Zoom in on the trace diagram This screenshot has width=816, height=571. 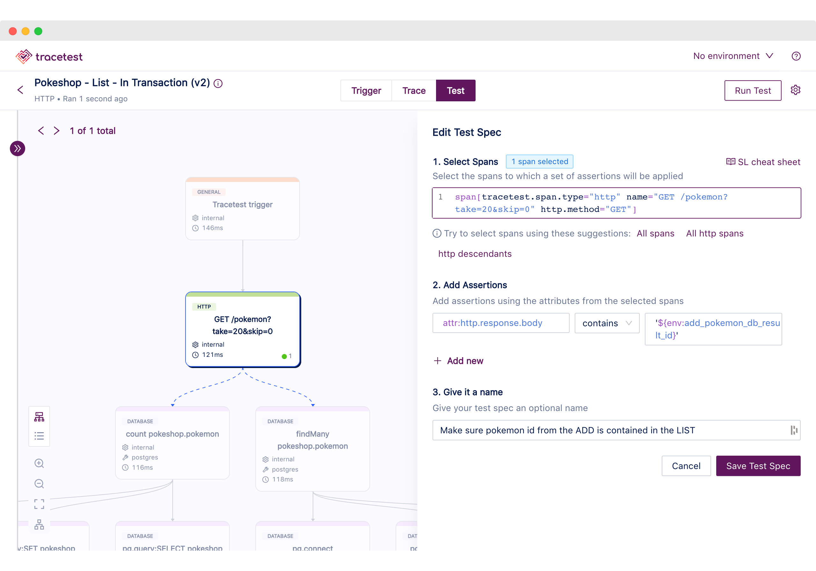[39, 463]
